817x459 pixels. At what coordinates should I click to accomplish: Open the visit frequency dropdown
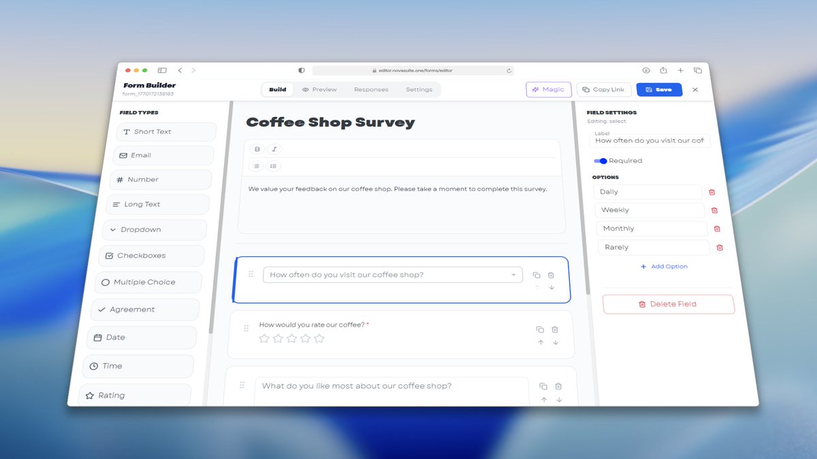pyautogui.click(x=393, y=275)
